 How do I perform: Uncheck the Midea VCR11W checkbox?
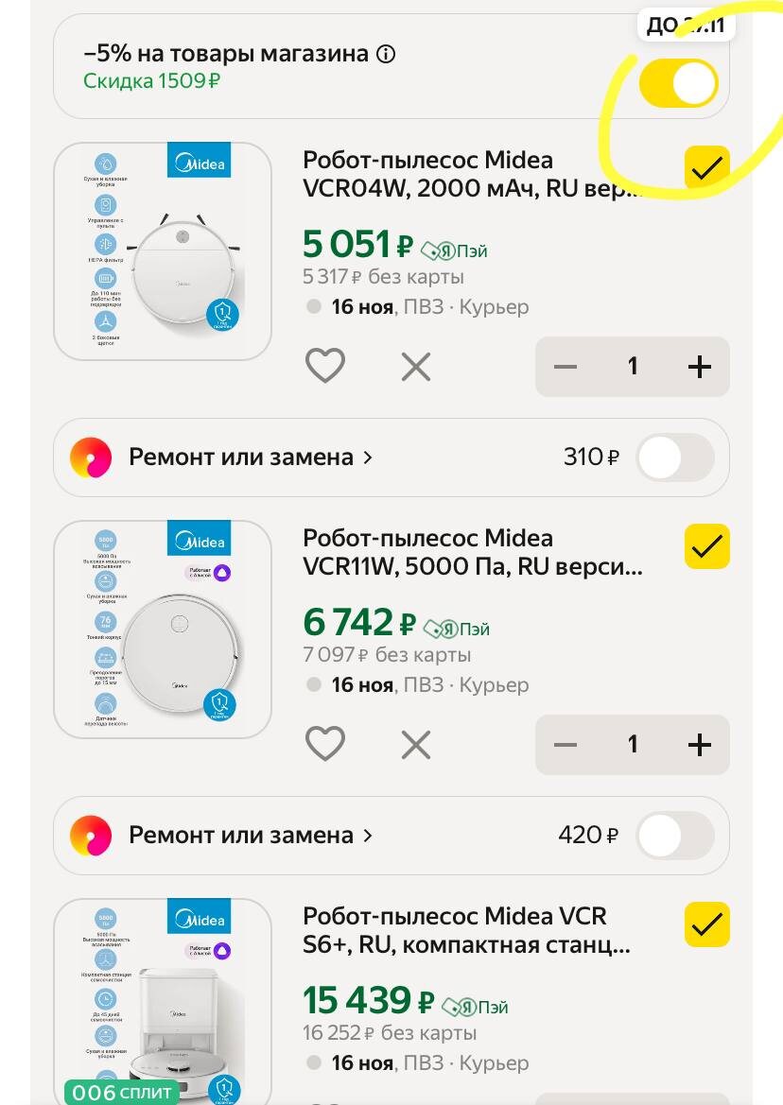tap(706, 546)
